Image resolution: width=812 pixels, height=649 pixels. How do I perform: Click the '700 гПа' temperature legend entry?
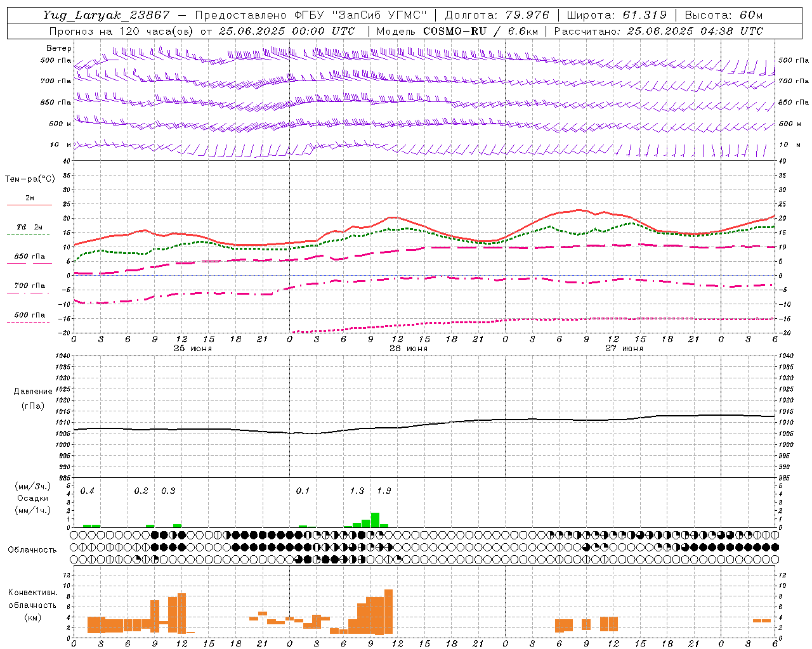pos(30,286)
